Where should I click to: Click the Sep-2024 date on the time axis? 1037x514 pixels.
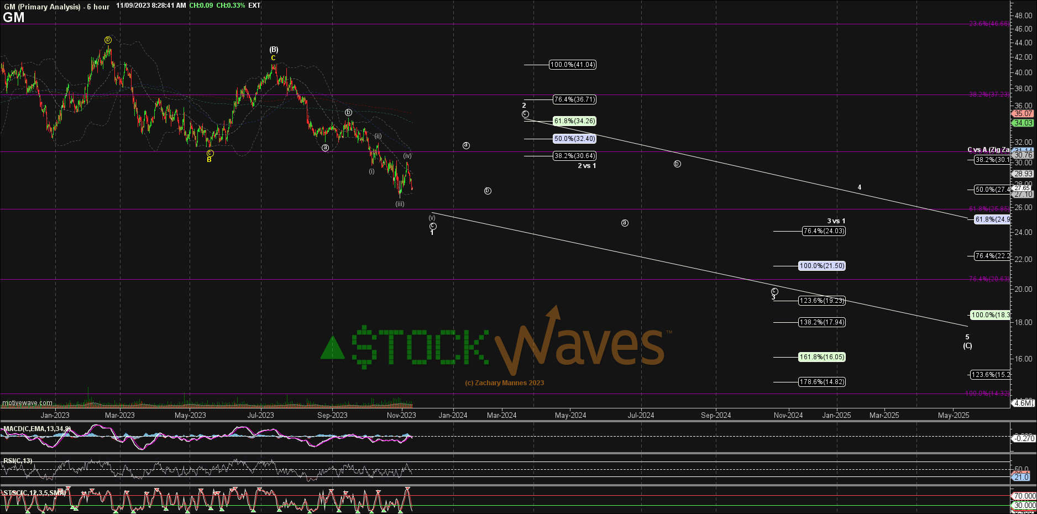(716, 415)
